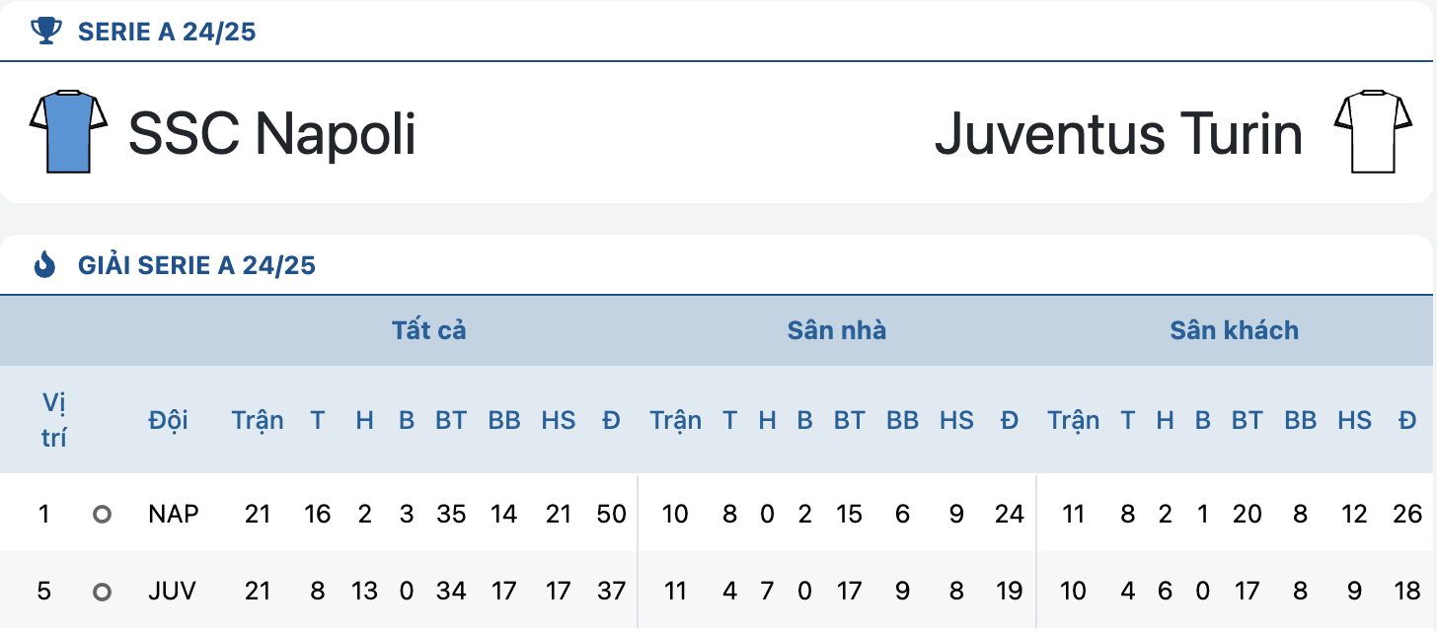
Task: Click the NAP team abbreviation in table
Action: coord(174,514)
